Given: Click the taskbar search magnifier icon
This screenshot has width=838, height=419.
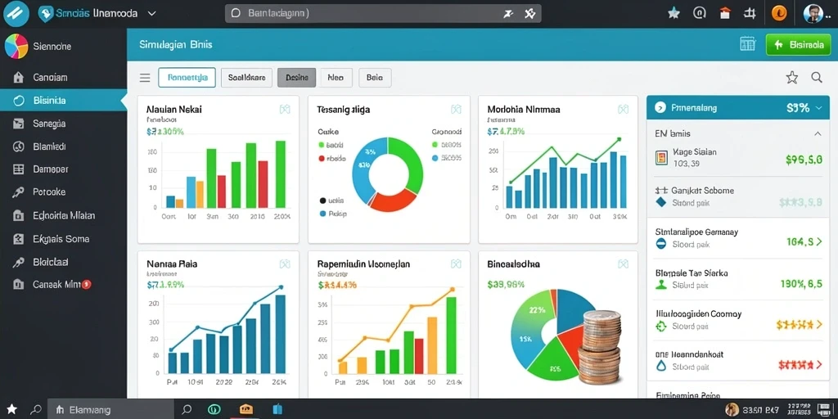Looking at the screenshot, I should pos(187,409).
